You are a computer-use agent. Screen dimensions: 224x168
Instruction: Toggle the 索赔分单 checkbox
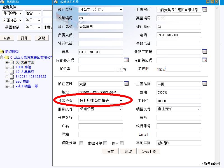point(105,143)
